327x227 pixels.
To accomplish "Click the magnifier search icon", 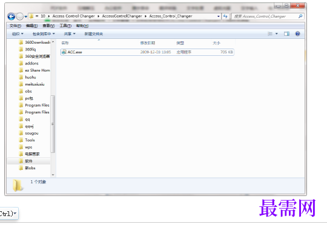I will pos(300,16).
